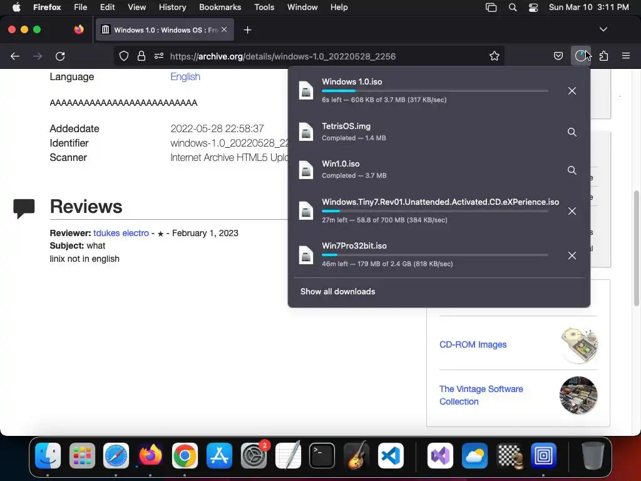Viewport: 641px width, 481px height.
Task: Open the Tools menu
Action: pos(264,8)
